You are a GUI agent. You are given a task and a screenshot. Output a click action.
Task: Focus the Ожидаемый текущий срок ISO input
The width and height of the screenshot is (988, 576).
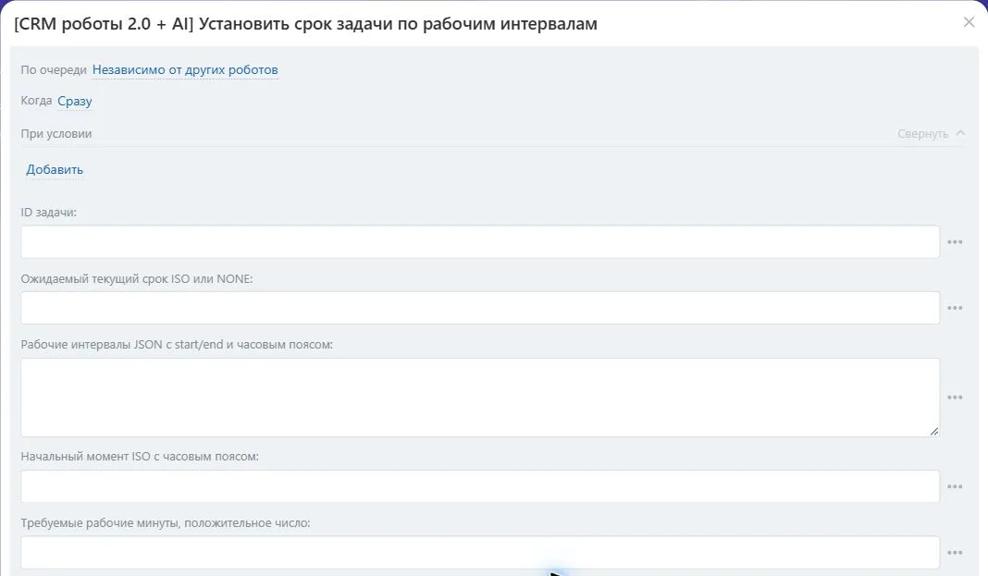(480, 308)
